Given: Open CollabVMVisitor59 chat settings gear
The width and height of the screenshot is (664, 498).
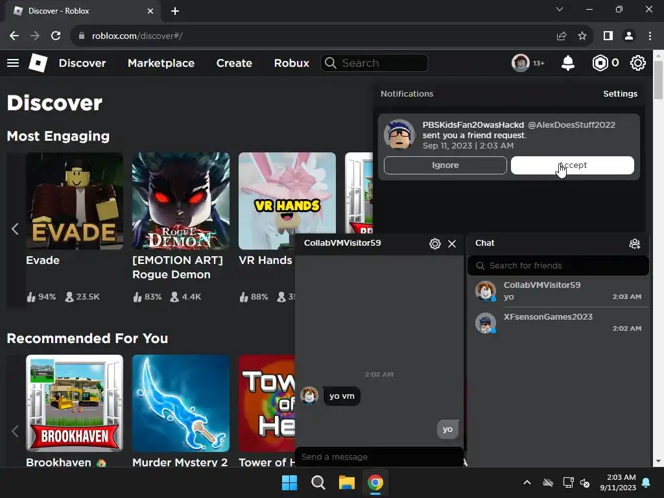Looking at the screenshot, I should click(x=435, y=244).
